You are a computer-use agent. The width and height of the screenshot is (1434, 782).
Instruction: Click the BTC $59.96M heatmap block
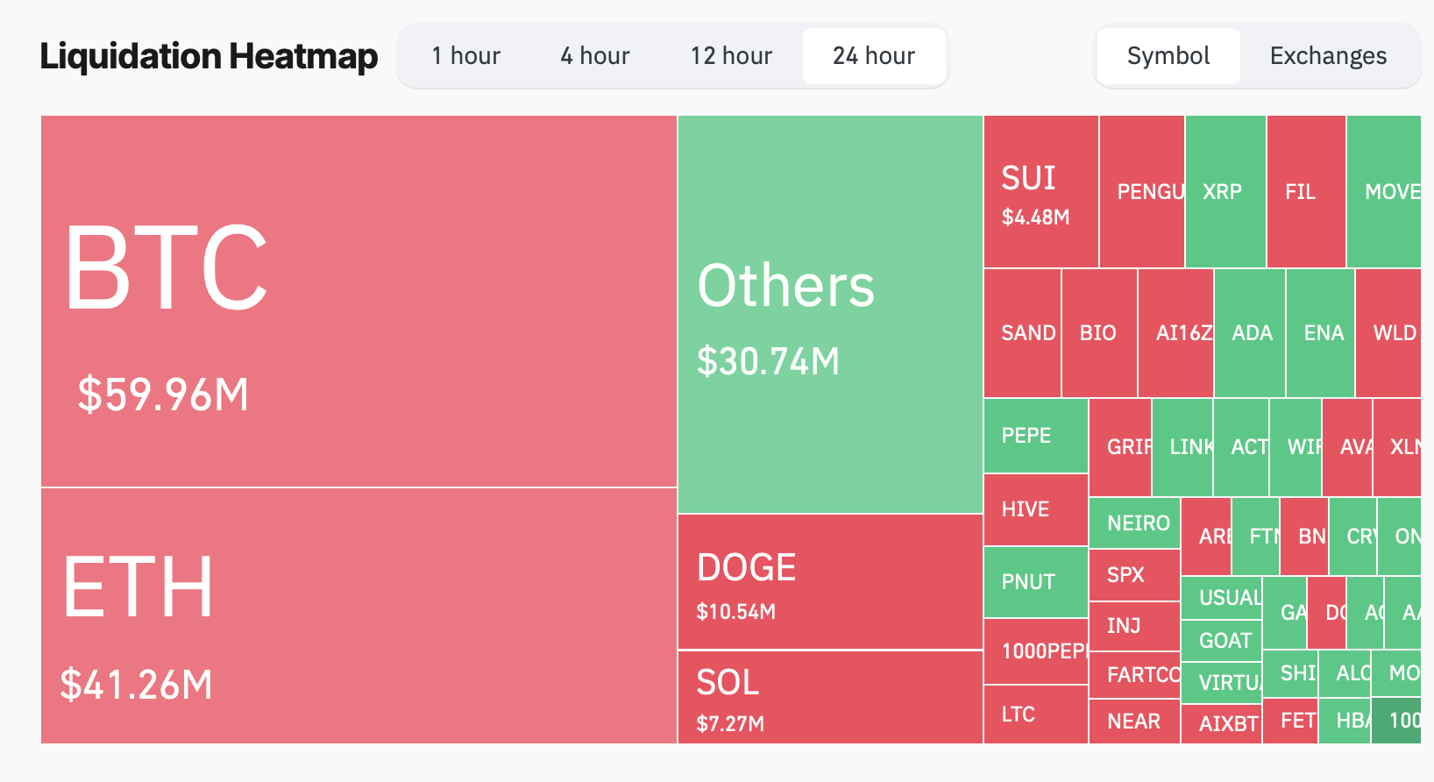358,301
